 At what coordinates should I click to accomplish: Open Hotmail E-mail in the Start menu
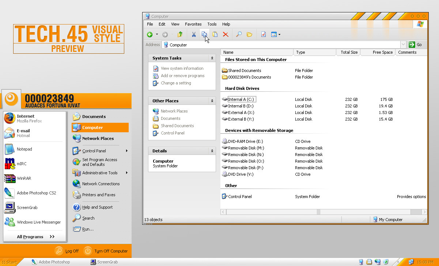35,133
